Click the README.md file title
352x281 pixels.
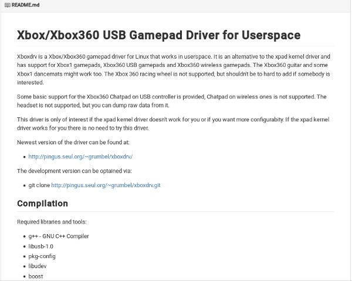(25, 5)
